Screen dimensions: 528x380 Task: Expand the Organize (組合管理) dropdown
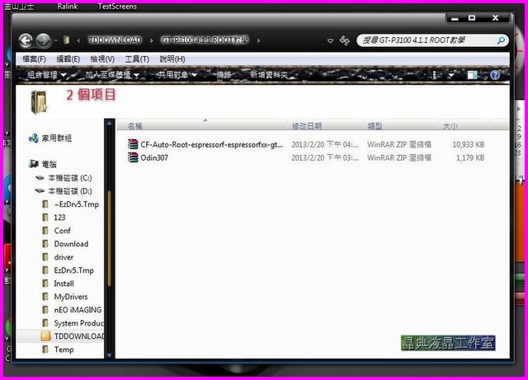pyautogui.click(x=46, y=75)
